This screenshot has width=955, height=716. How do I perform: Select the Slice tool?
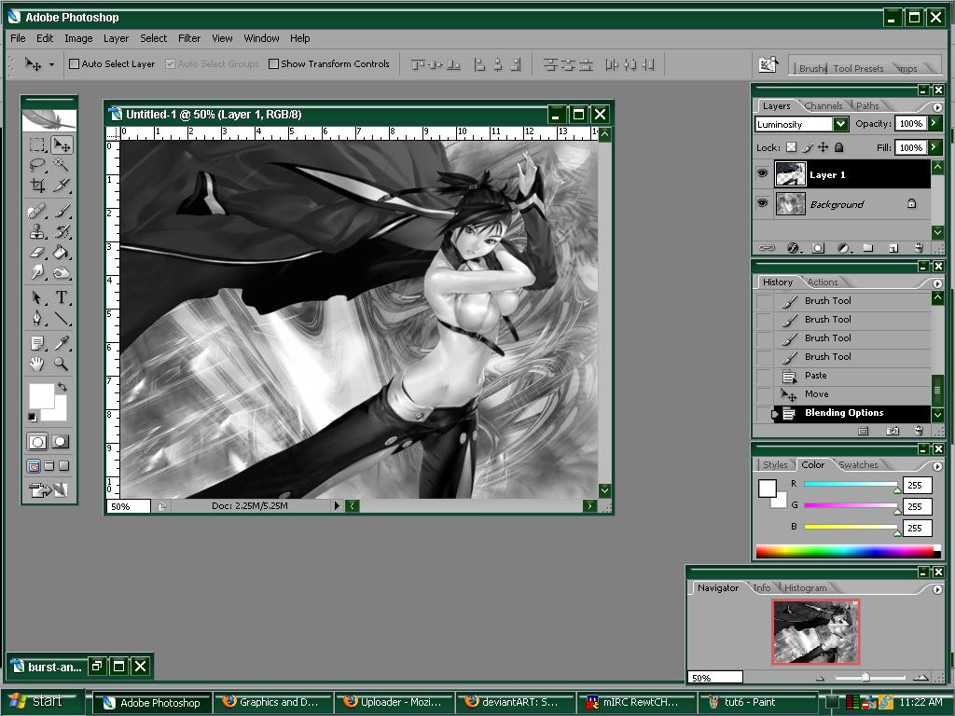pyautogui.click(x=61, y=186)
